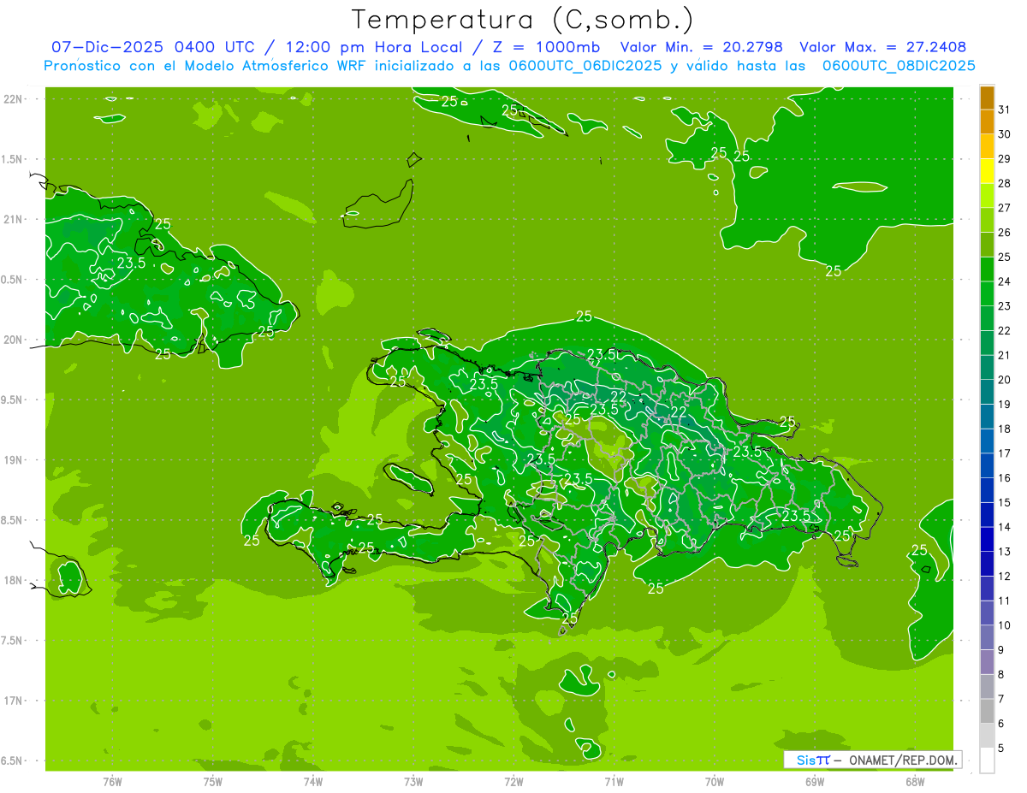This screenshot has height=793, width=1027.
Task: Select the "Valor Max. = 27.2408" value
Action: click(883, 47)
